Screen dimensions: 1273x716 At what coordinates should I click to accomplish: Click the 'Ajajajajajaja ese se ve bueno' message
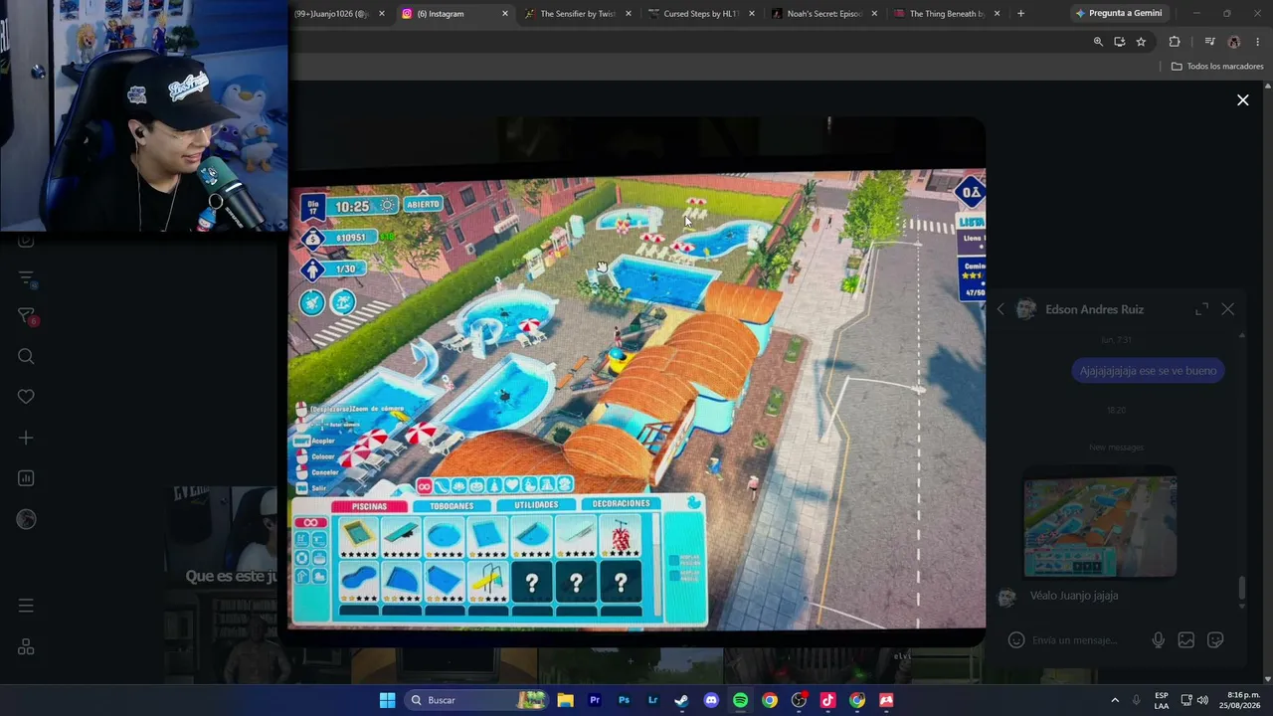click(1148, 371)
